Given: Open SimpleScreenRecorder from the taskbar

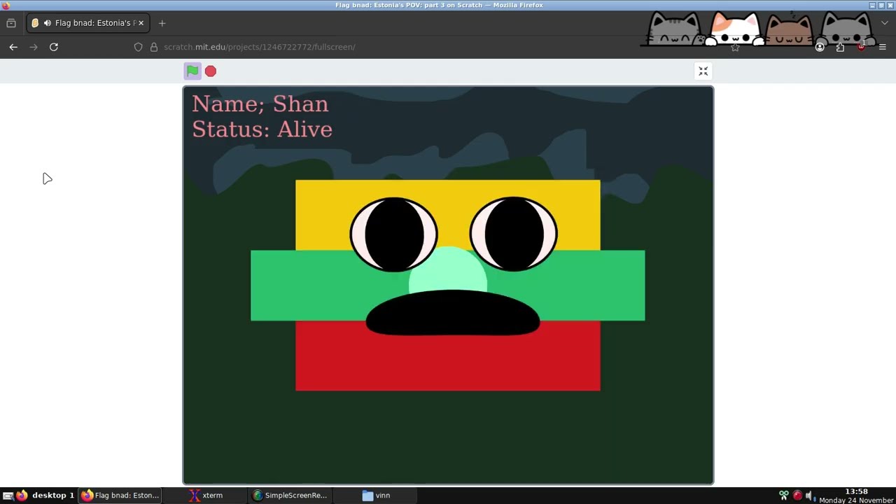Looking at the screenshot, I should click(x=289, y=495).
